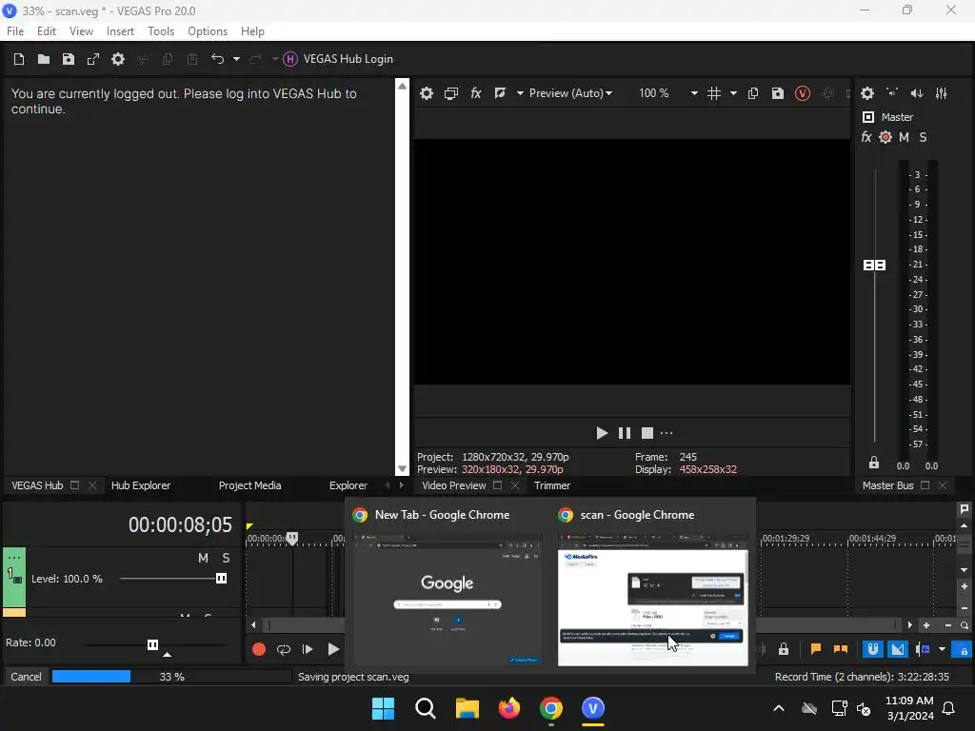Click the preview Overlays grid icon
The width and height of the screenshot is (975, 731).
tap(714, 93)
